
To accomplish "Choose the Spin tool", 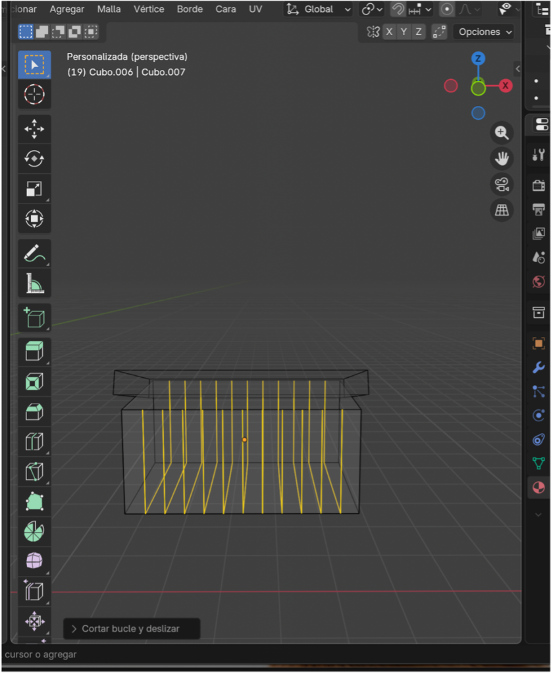I will coord(34,531).
